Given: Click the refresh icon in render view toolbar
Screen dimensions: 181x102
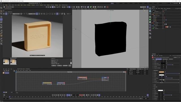Looking at the screenshot, I should coord(9,14).
